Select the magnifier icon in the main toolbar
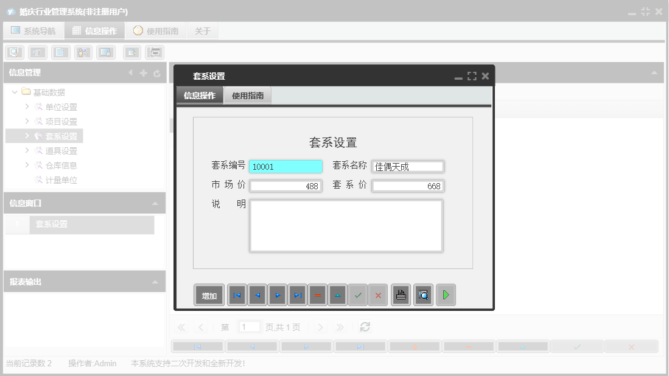The width and height of the screenshot is (669, 376). [x=13, y=52]
